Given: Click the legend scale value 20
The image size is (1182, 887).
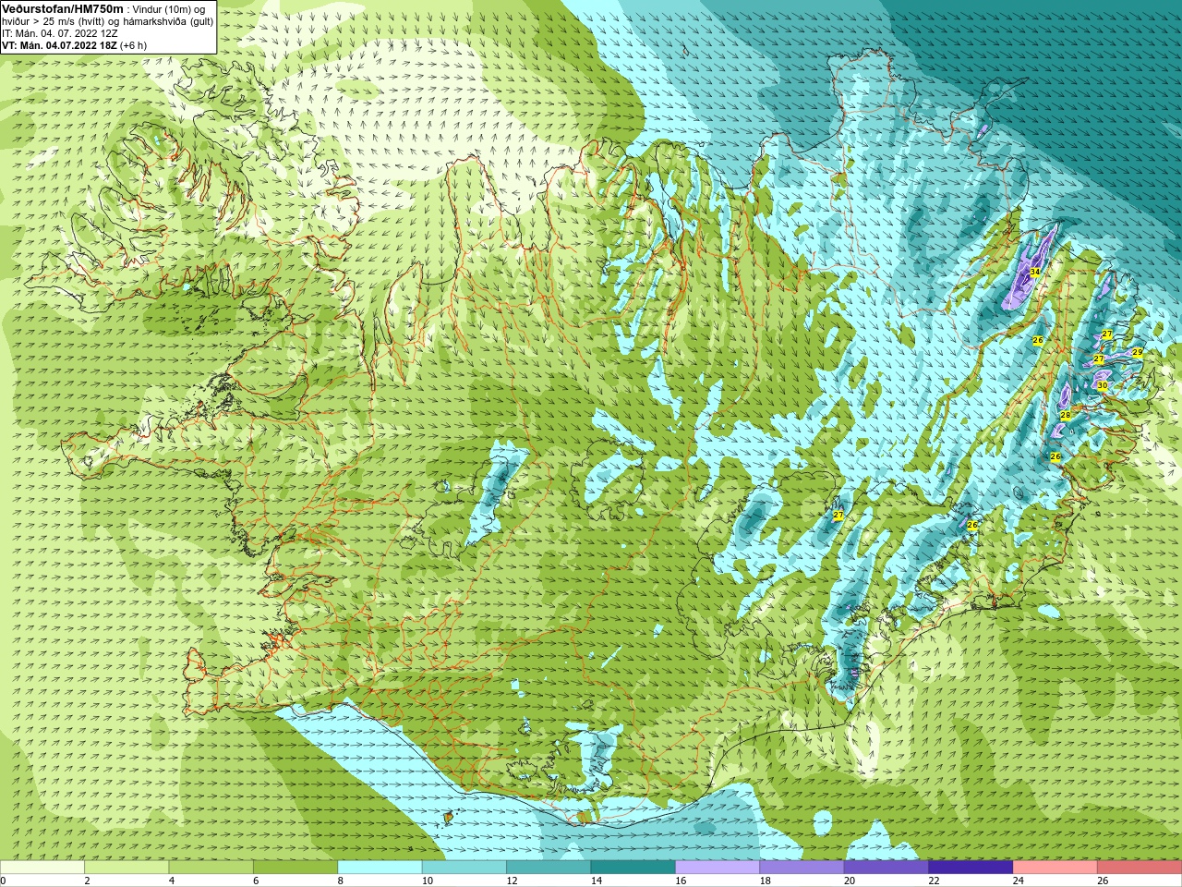Looking at the screenshot, I should (850, 881).
